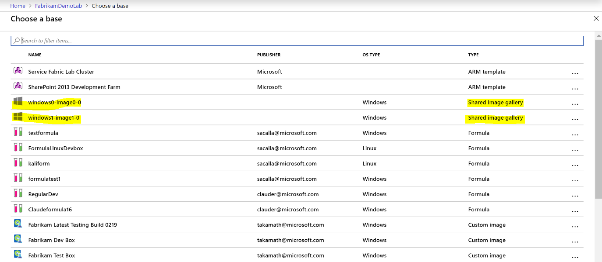
Task: Click Shared image gallery type for windows0-image0-0
Action: 496,102
